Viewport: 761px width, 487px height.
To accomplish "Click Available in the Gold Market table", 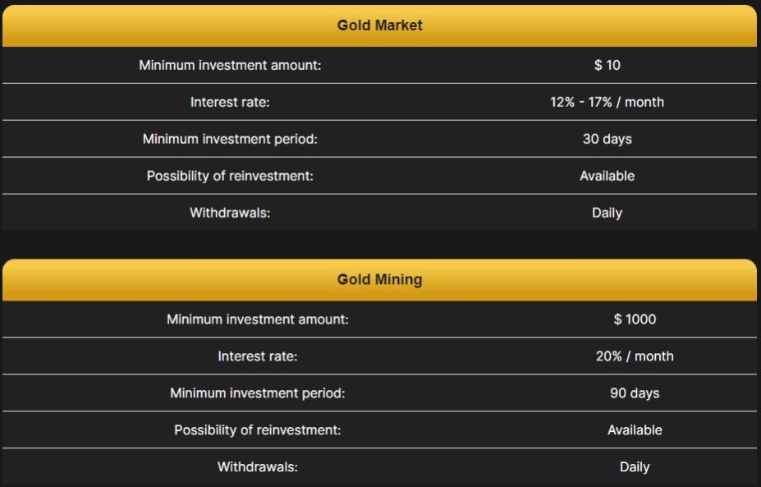I will point(607,176).
